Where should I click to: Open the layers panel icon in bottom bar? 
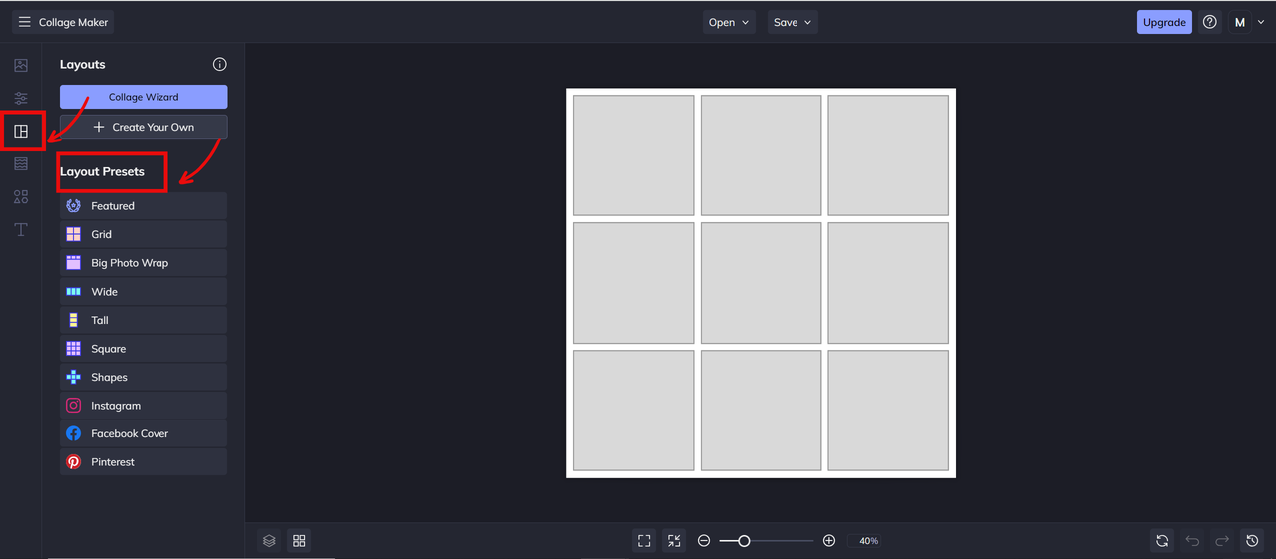pyautogui.click(x=269, y=541)
